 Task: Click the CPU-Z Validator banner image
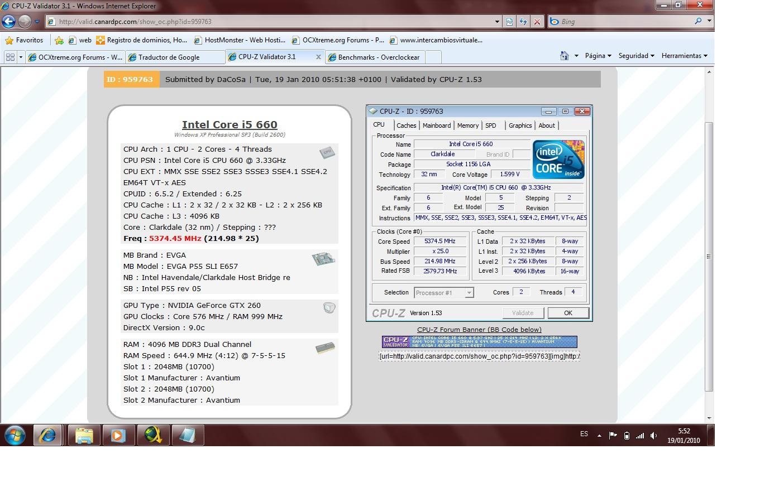[x=479, y=342]
